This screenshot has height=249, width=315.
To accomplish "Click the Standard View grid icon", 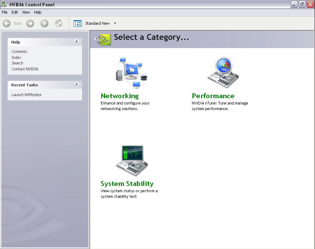I will pos(78,23).
